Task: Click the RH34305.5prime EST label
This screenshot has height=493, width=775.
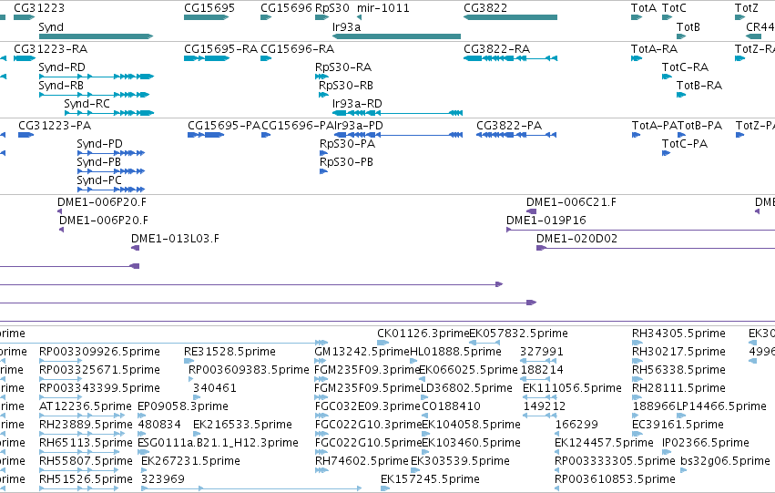Action: tap(678, 334)
